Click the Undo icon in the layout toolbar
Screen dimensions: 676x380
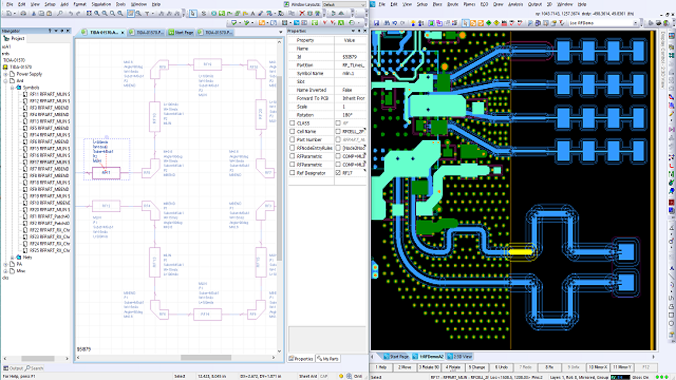click(394, 24)
